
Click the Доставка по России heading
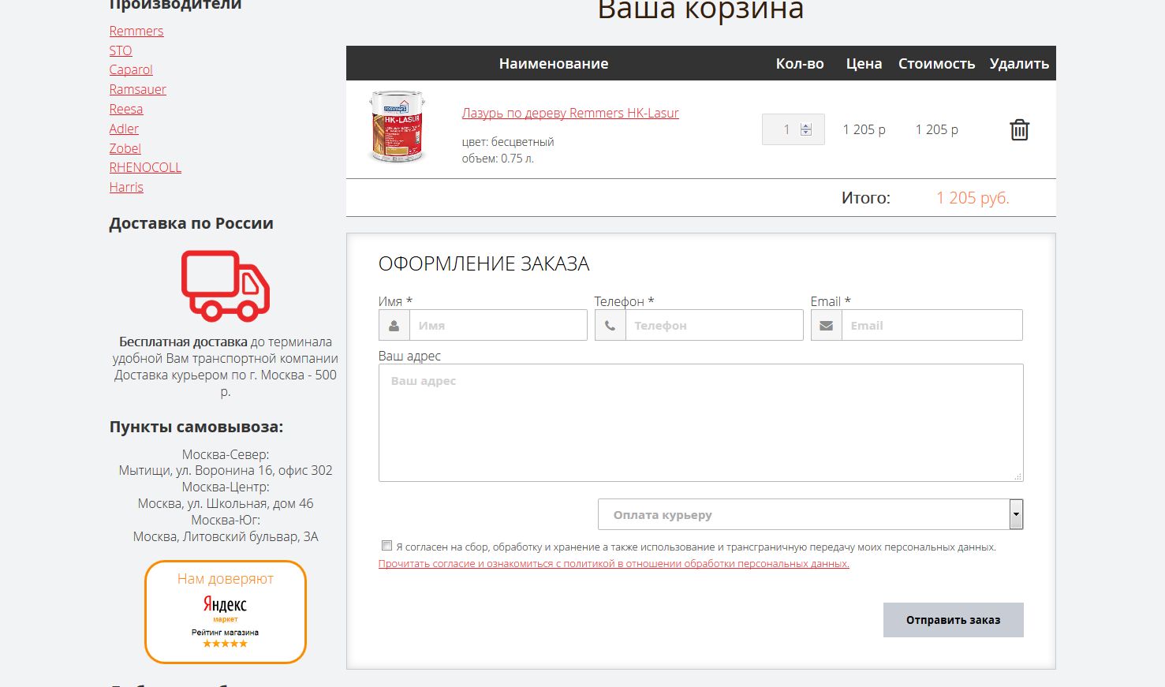(x=191, y=223)
